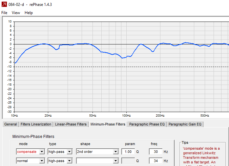Click the disabled Q param field in normal row
The image size is (229, 166).
tap(128, 161)
